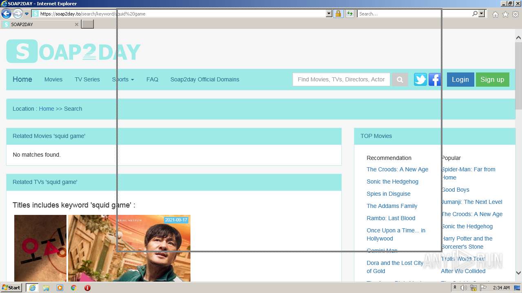This screenshot has height=293, width=522.
Task: Click the page scrollbar up arrow
Action: coord(518,38)
